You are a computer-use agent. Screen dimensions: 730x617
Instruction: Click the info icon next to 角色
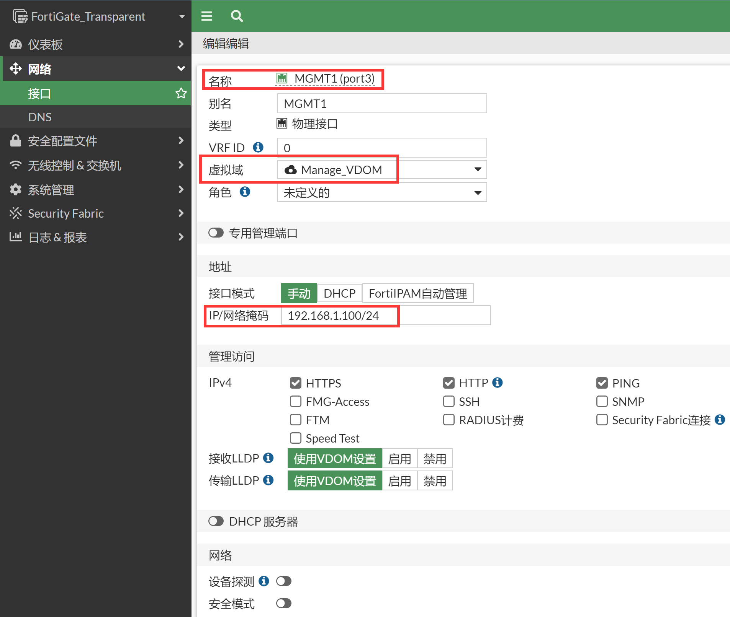coord(245,192)
